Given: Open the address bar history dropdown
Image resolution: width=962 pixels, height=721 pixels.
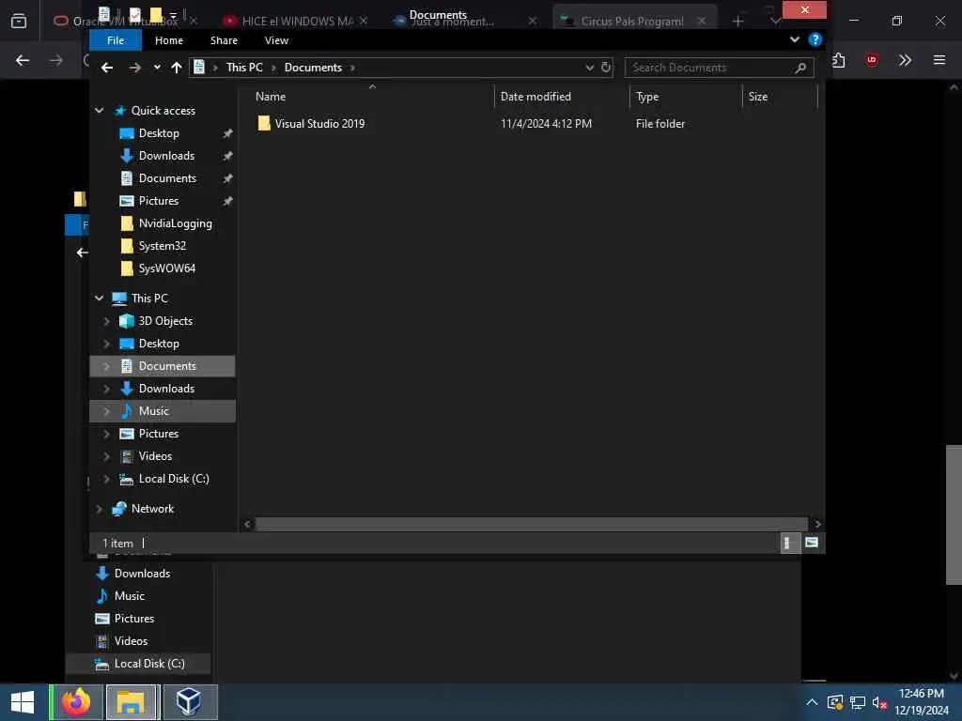Looking at the screenshot, I should point(590,68).
